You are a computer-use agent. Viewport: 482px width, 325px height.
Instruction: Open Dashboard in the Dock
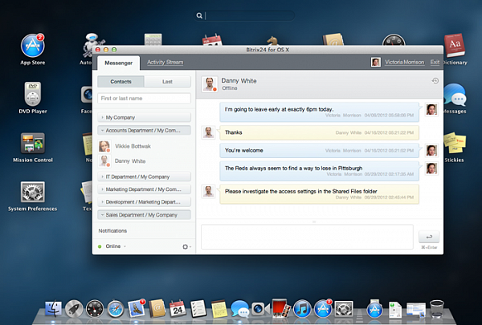95,309
